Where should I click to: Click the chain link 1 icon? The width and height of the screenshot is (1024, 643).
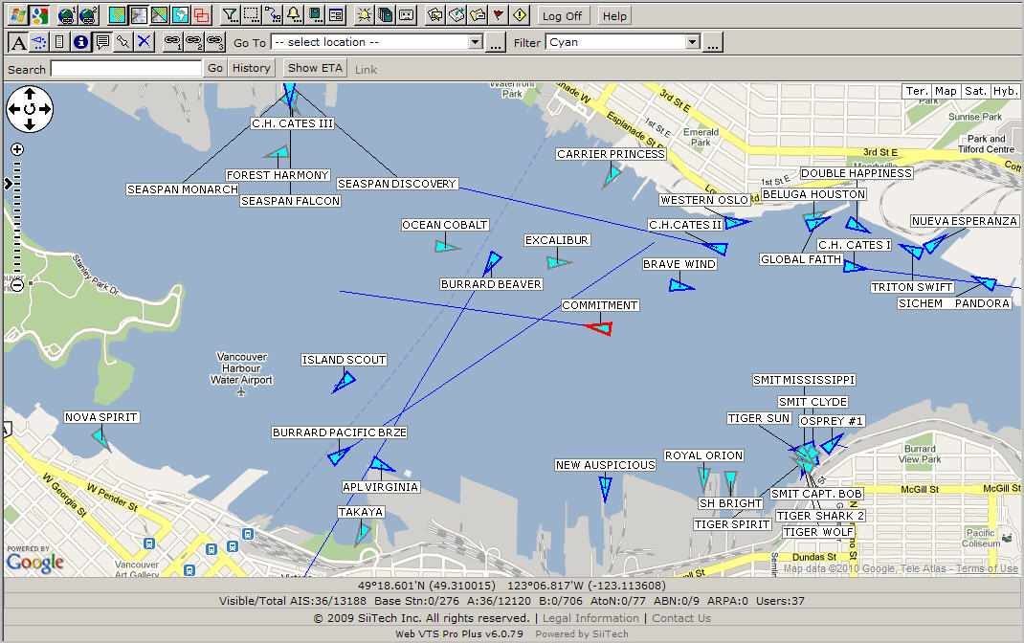click(172, 42)
